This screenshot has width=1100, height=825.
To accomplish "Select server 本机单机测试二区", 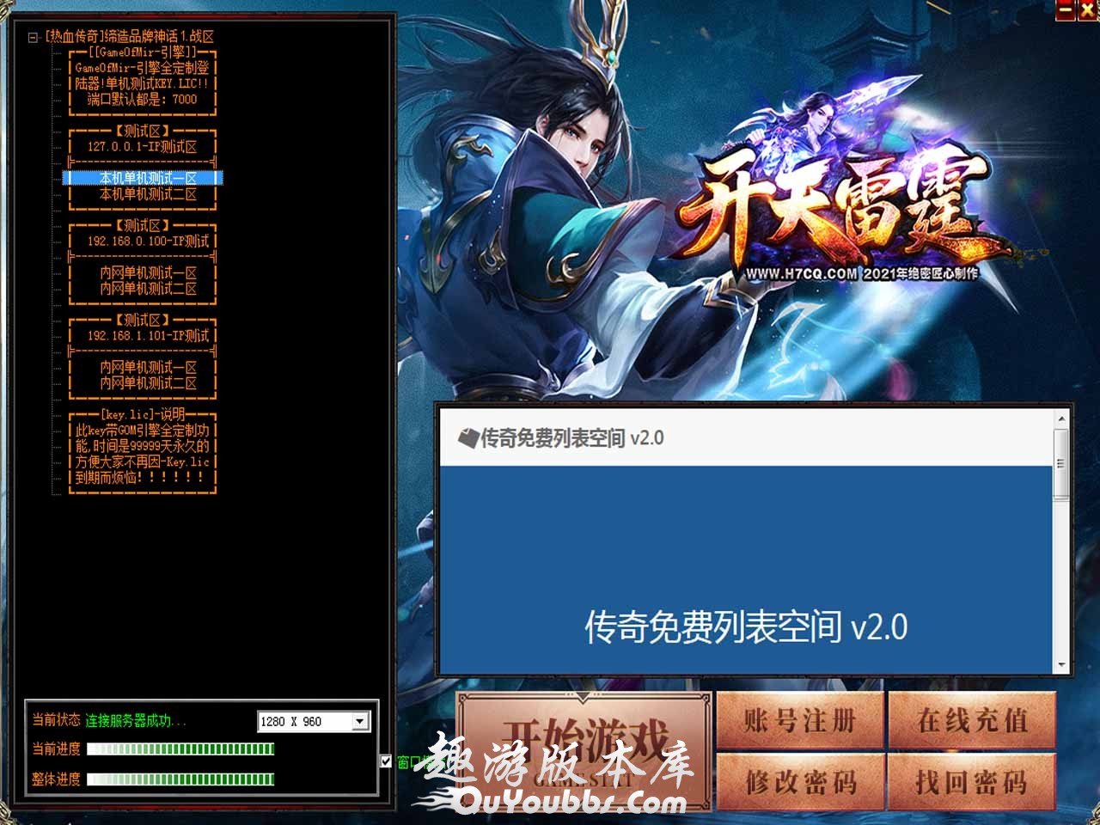I will click(148, 194).
